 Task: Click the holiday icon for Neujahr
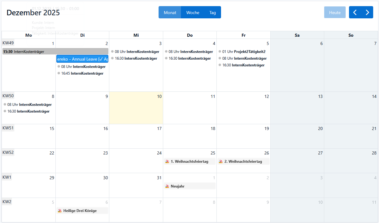[x=167, y=186]
